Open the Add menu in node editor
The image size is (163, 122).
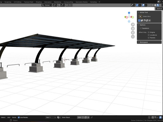(9, 118)
